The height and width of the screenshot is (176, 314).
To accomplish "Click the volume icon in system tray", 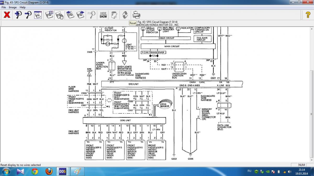I will tap(289, 172).
